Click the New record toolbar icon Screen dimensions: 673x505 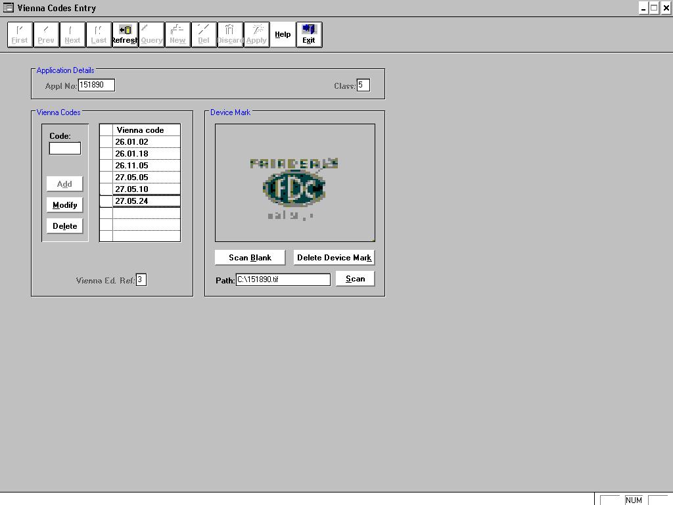(x=177, y=34)
